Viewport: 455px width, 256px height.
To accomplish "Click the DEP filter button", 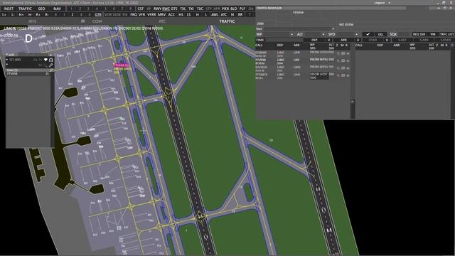I will coord(314,40).
